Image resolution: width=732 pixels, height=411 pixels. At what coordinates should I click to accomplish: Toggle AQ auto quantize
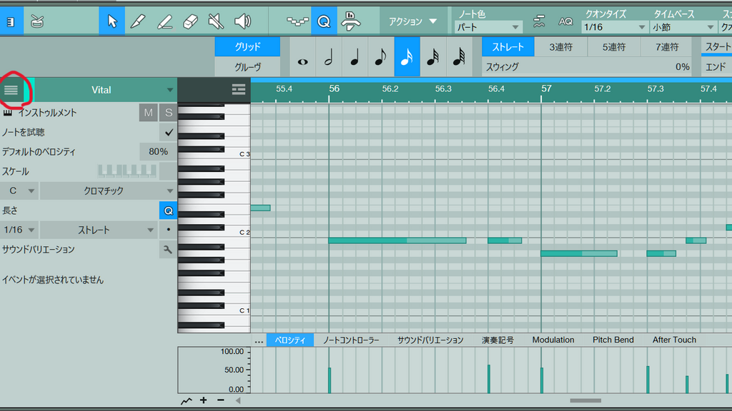[x=565, y=21]
